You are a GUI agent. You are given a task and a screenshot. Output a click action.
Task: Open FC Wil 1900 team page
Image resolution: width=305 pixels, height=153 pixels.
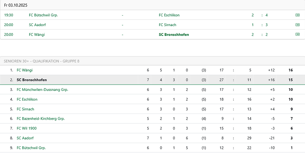[x=27, y=128]
